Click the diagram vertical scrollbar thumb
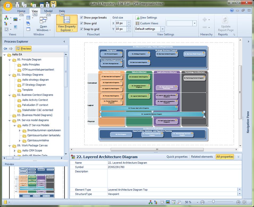The image size is (254, 207). click(x=240, y=92)
